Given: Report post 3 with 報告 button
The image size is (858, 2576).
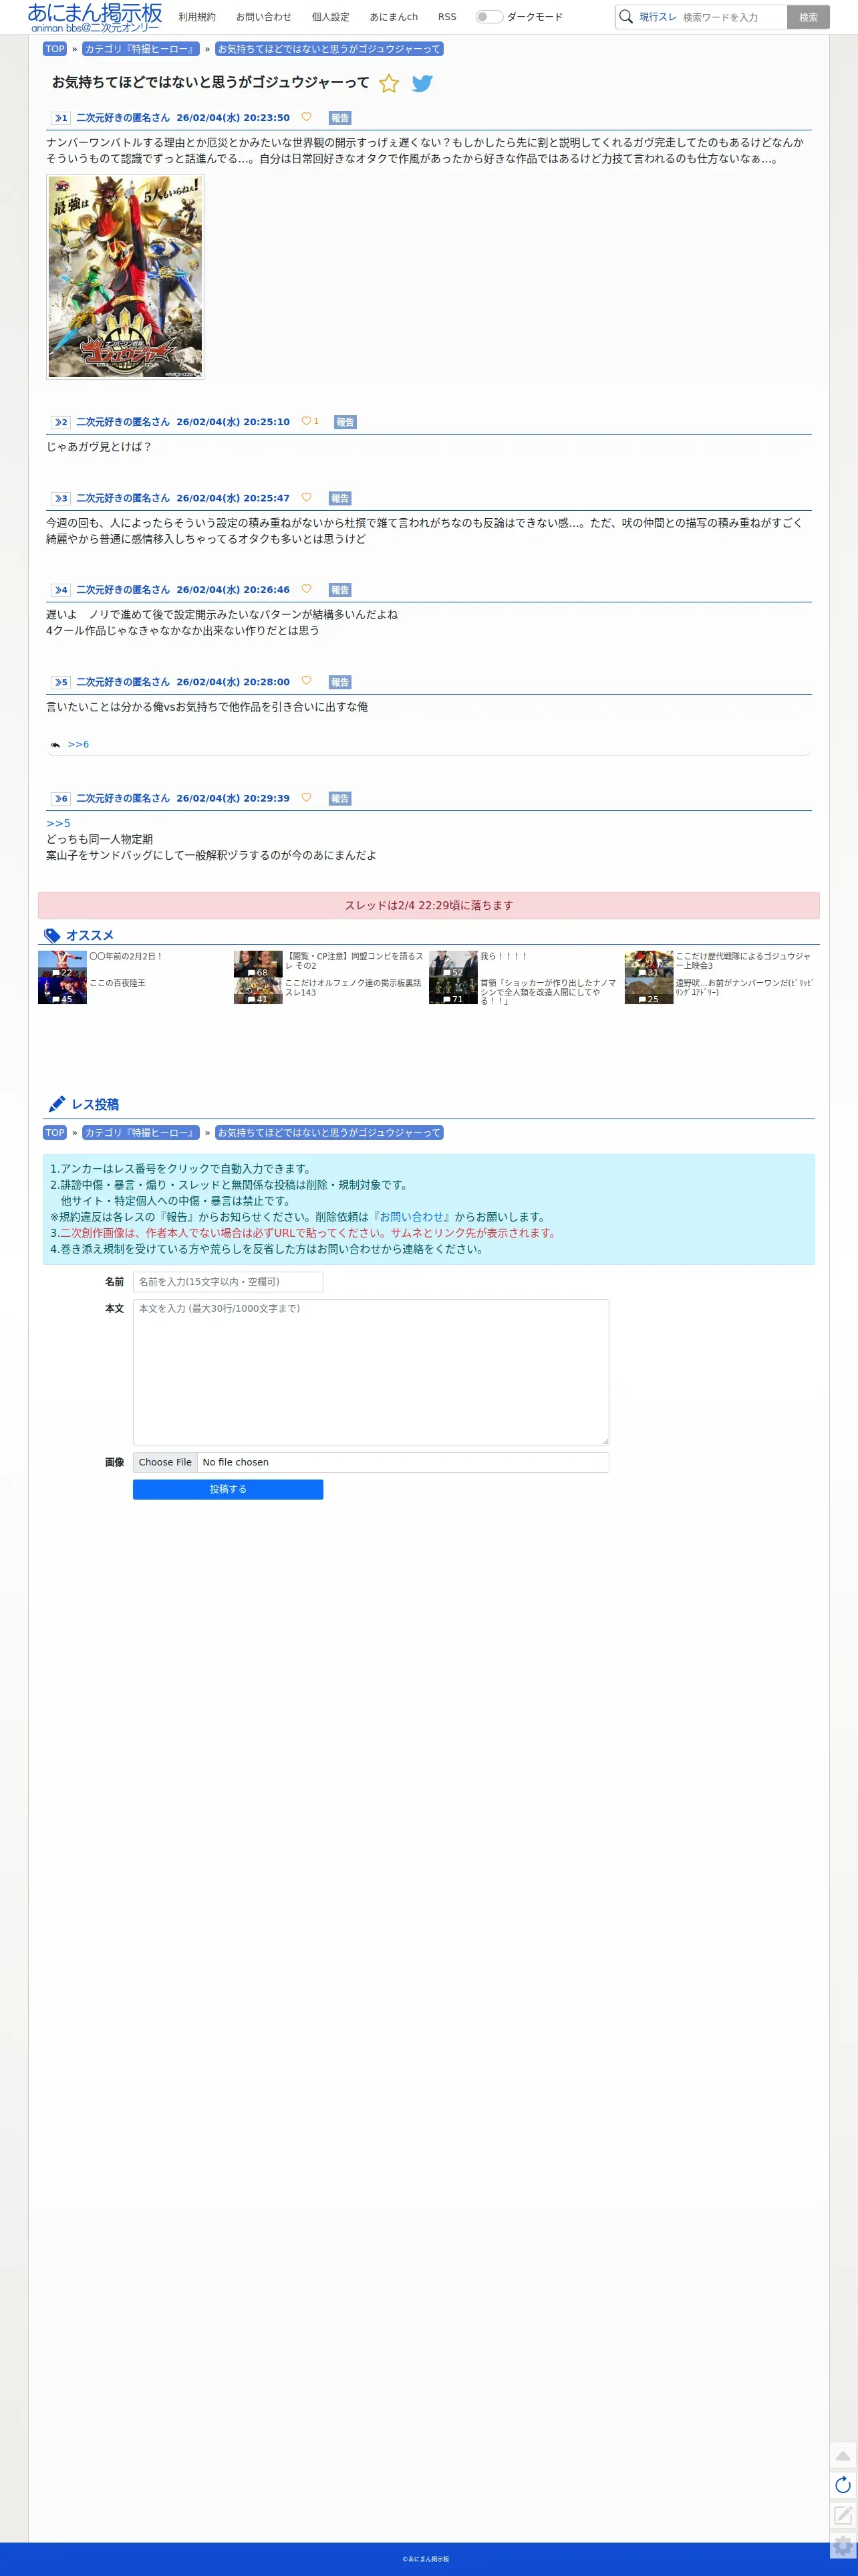Looking at the screenshot, I should 340,498.
